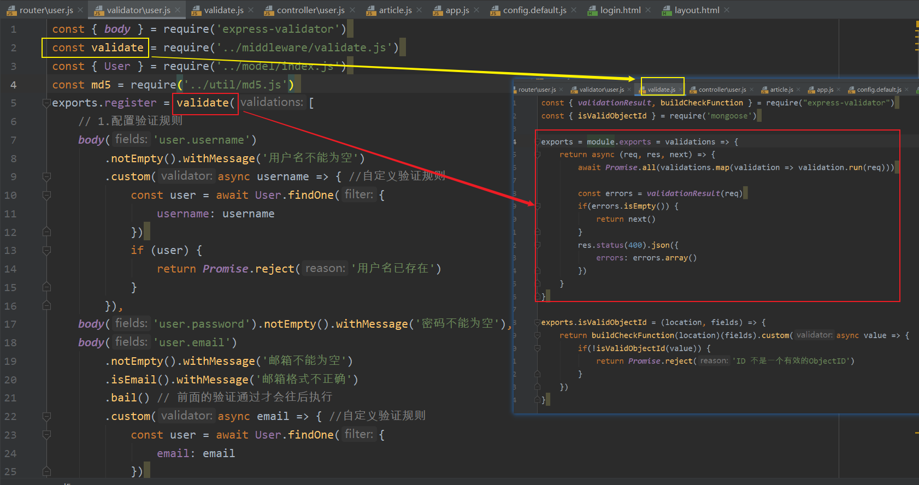Click the JS file icon on the main editor's config.default.js tab
The height and width of the screenshot is (485, 919).
pyautogui.click(x=494, y=10)
